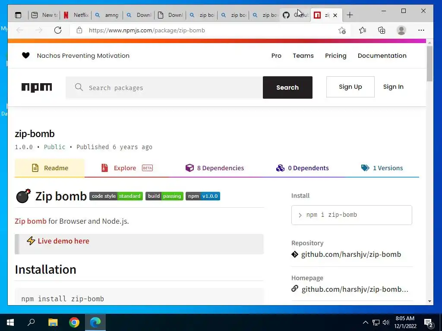View site information lock icon

[x=79, y=30]
